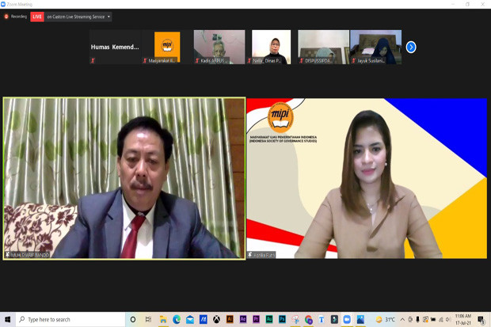
Task: Click the battery tray icon
Action: click(x=433, y=320)
